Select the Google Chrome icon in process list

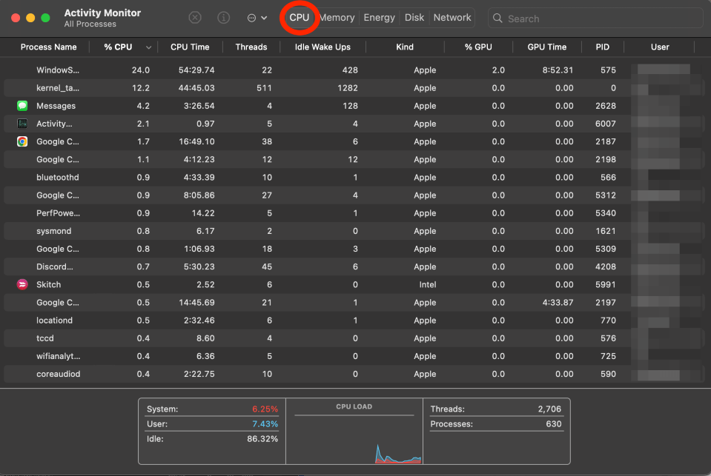click(22, 141)
